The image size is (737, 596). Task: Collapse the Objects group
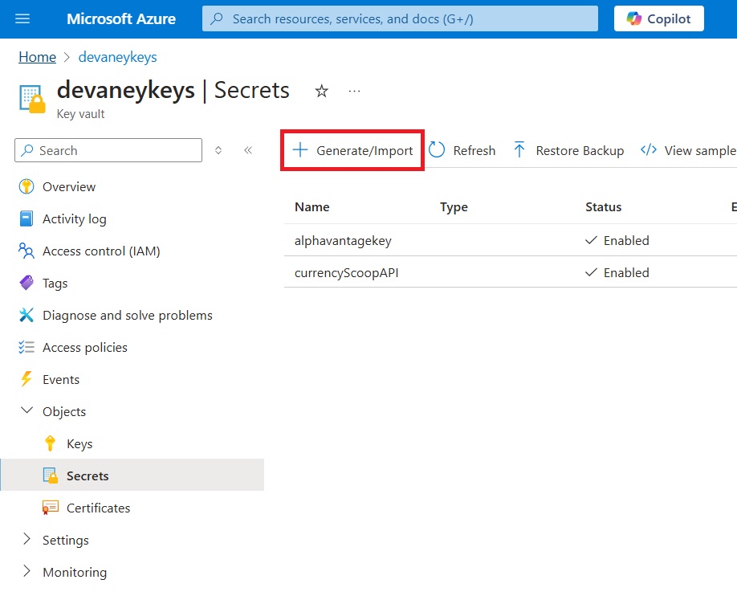[x=26, y=410]
